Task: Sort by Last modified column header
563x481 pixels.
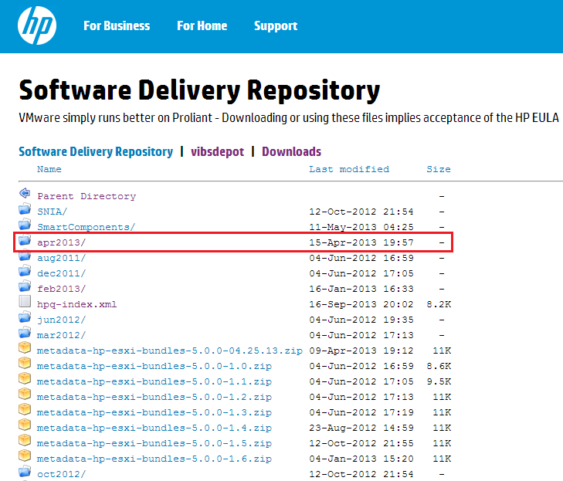Action: click(349, 169)
